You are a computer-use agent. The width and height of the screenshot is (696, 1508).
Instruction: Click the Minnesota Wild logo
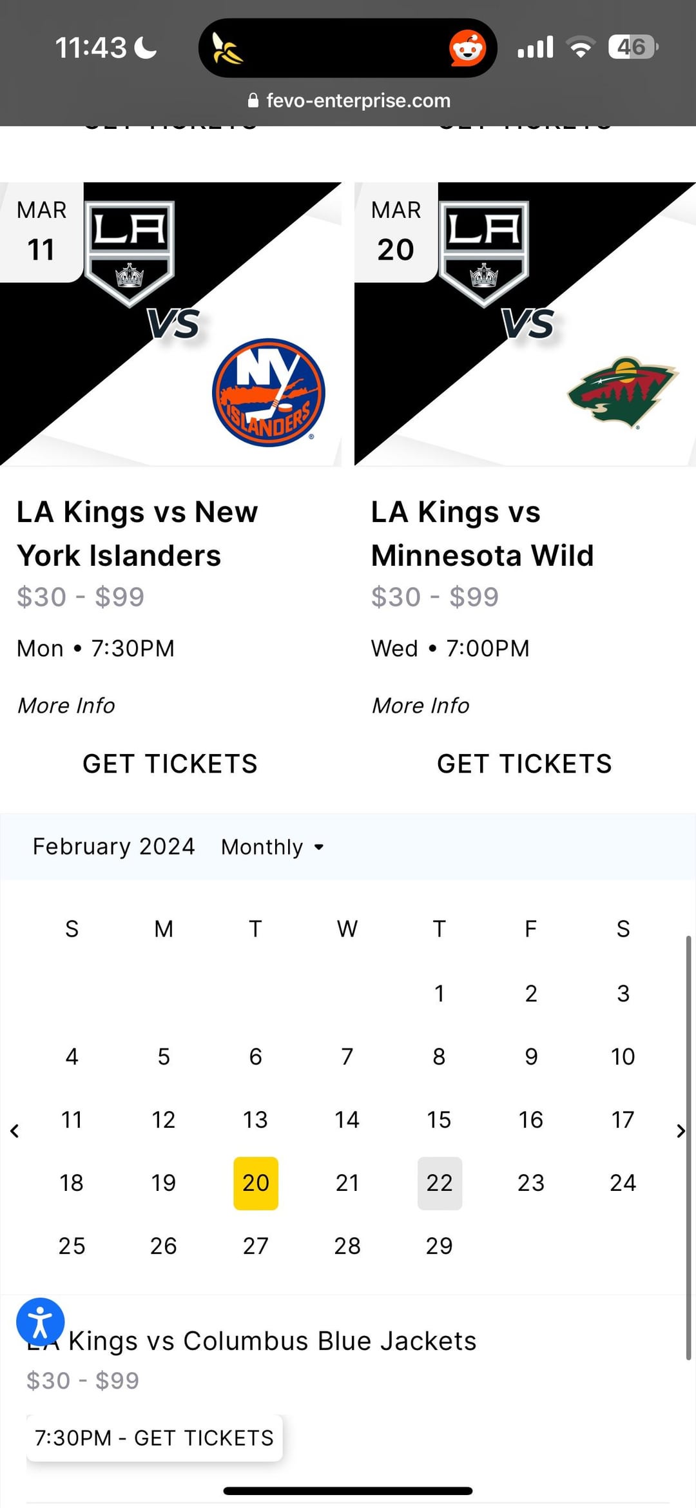coord(622,391)
